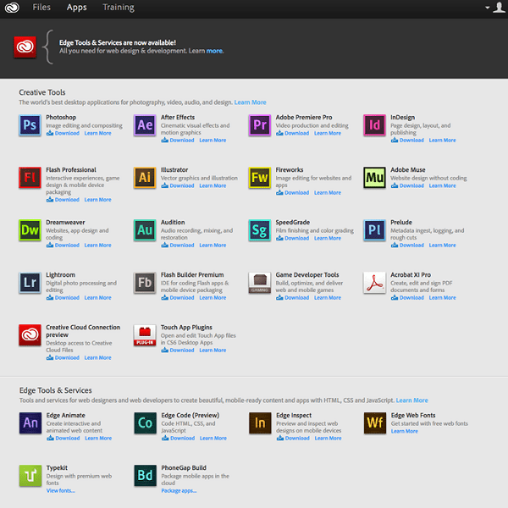The height and width of the screenshot is (508, 508).
Task: Click the Typekit green icon
Action: [x=30, y=476]
